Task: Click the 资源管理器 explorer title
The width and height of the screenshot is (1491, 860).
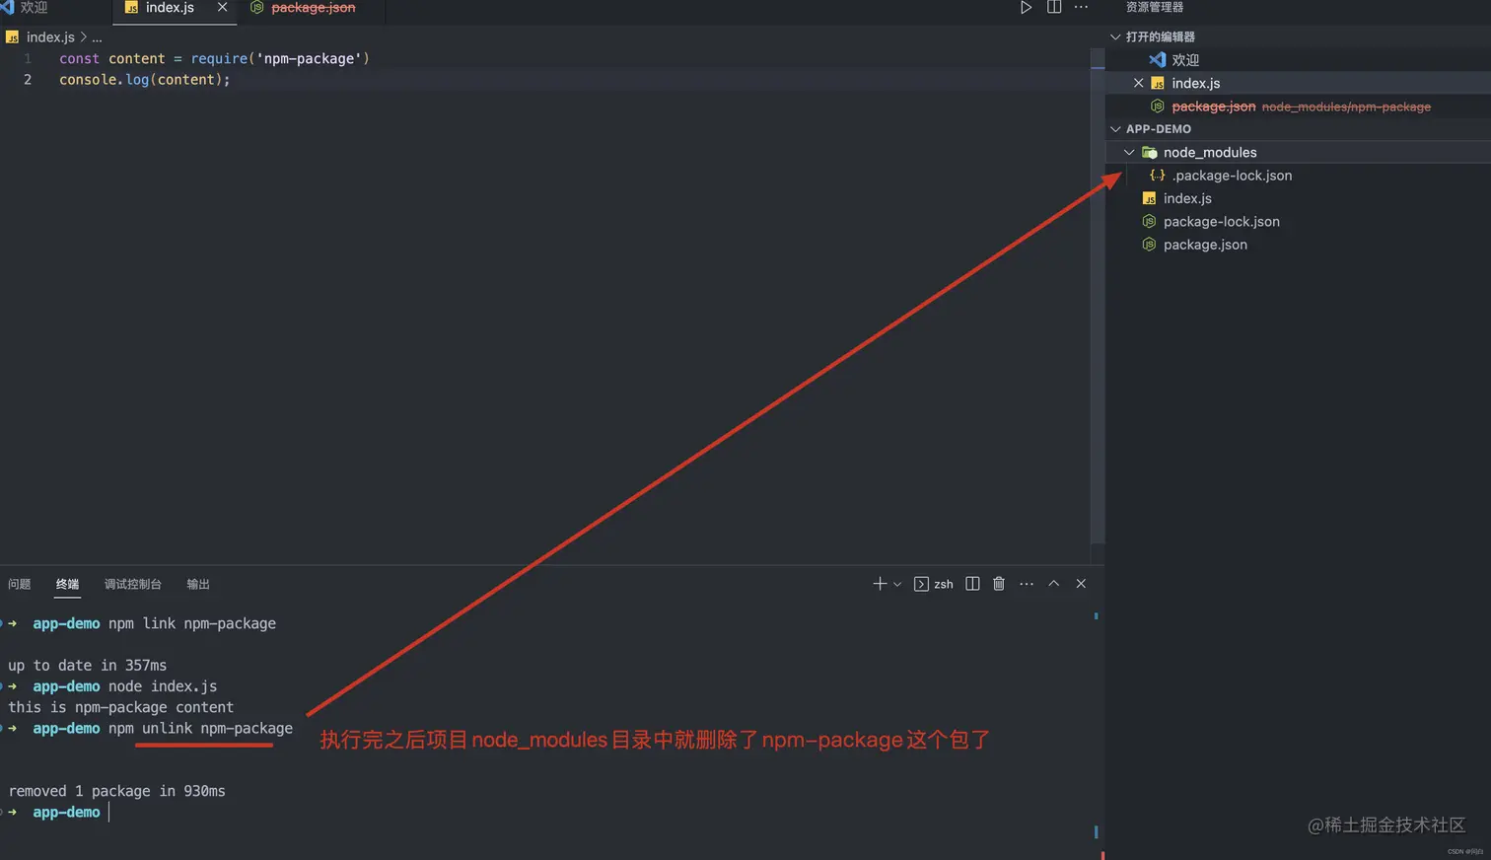Action: click(1154, 7)
